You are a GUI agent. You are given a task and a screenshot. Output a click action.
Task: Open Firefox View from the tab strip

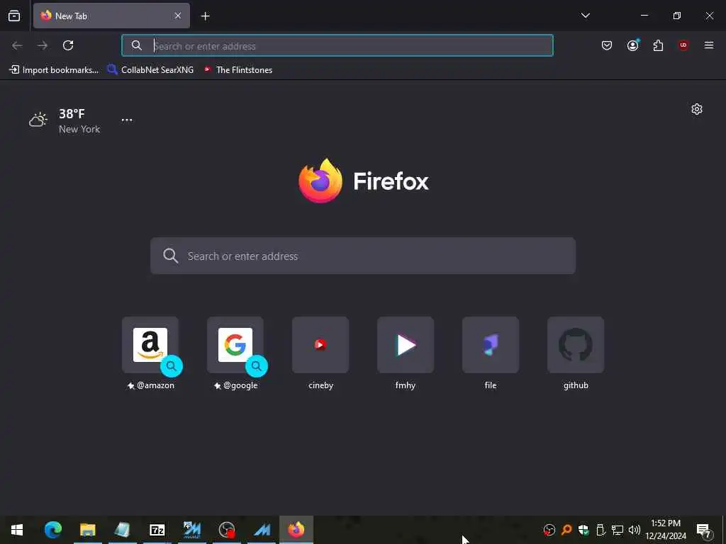[14, 16]
